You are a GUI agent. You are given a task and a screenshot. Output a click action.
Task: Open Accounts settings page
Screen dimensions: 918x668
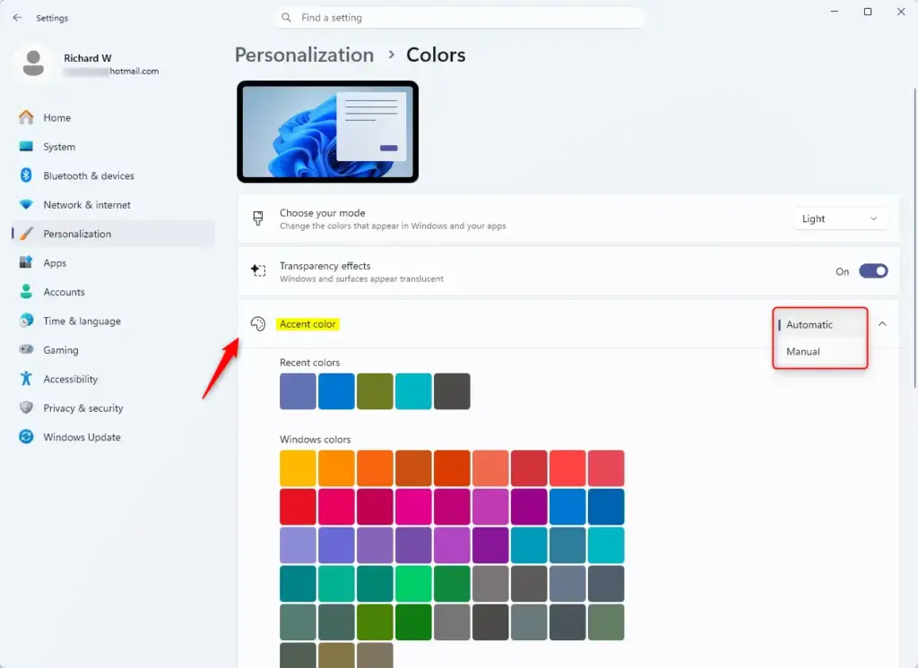(113, 291)
